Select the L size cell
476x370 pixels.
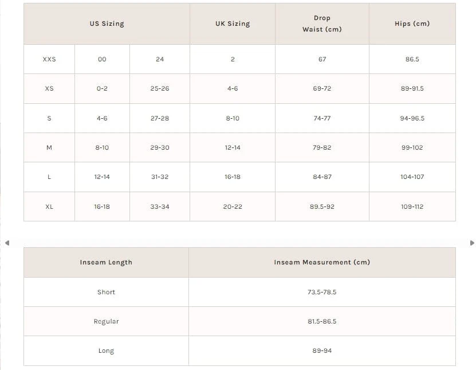tap(49, 177)
